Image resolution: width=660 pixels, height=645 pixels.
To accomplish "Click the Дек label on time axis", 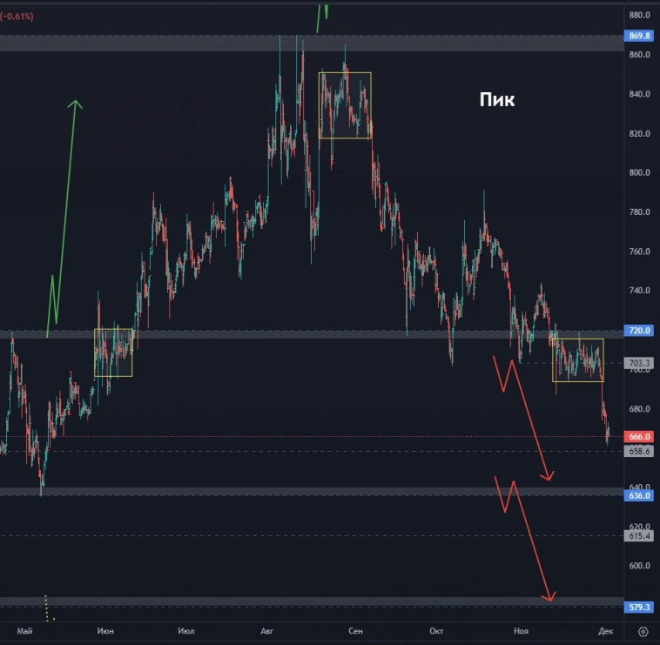I will [605, 631].
